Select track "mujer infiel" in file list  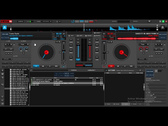click(66, 85)
